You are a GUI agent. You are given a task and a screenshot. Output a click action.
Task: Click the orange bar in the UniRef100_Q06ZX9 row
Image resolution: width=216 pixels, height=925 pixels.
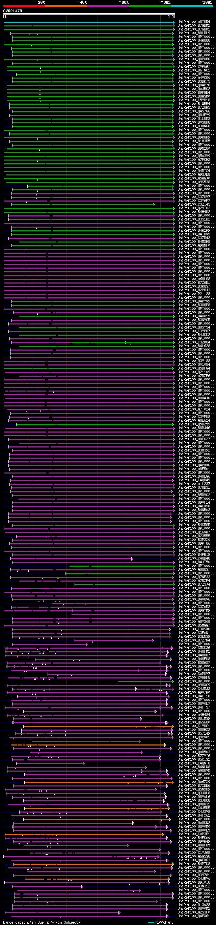click(99, 782)
